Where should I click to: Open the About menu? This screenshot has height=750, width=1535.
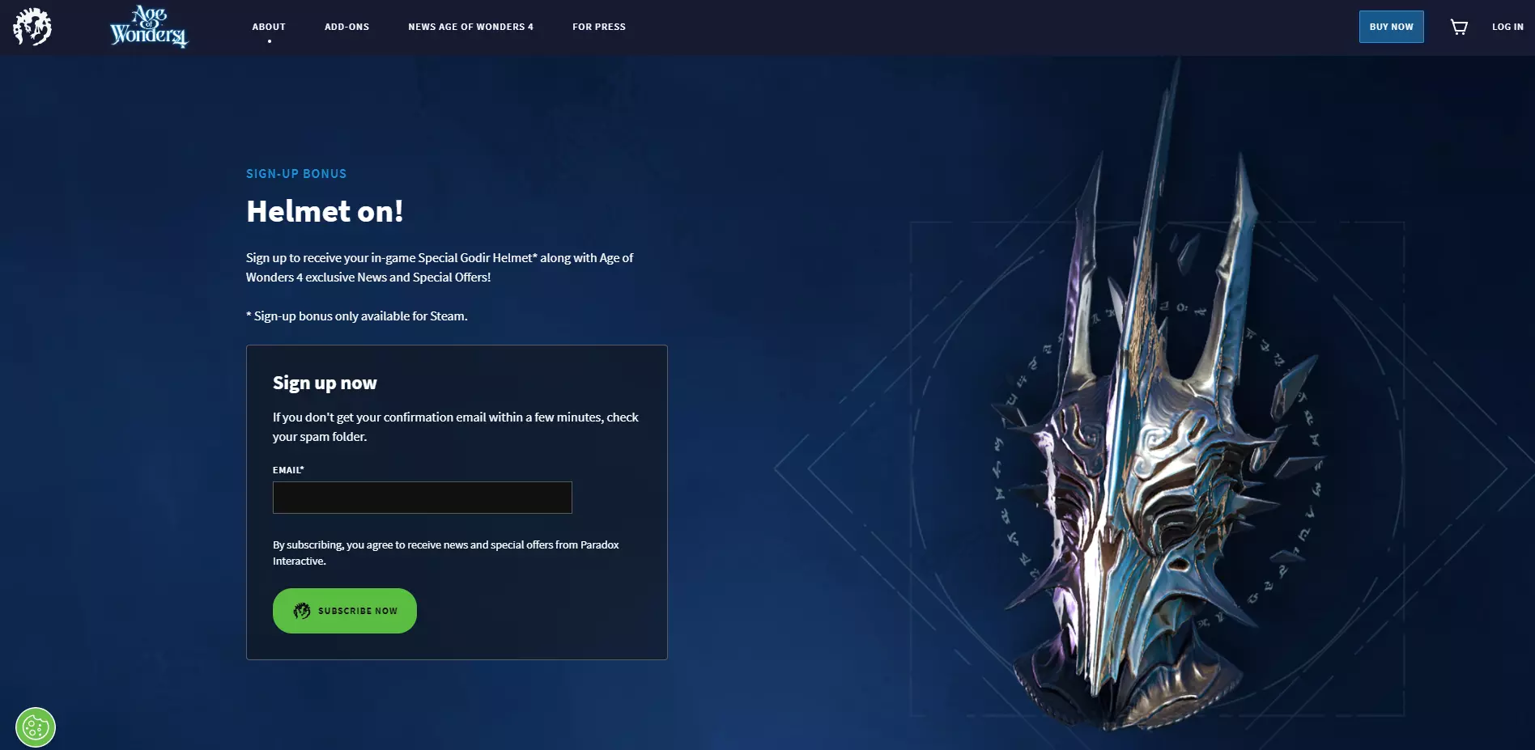(269, 27)
